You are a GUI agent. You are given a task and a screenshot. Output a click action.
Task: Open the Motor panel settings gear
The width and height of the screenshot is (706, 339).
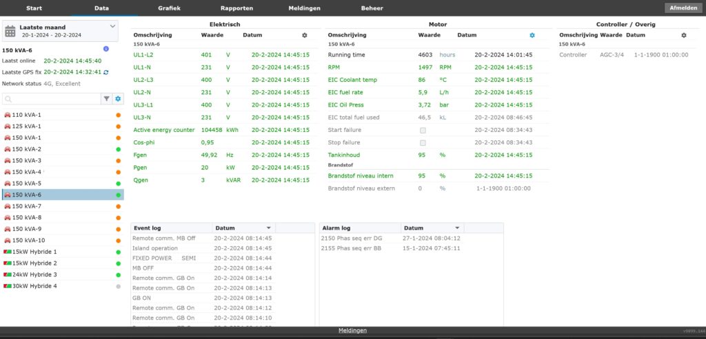[x=532, y=35]
